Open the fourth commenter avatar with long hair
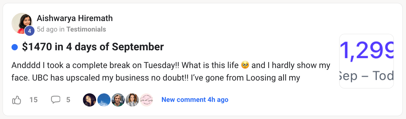The width and height of the screenshot is (406, 119). pos(132,100)
